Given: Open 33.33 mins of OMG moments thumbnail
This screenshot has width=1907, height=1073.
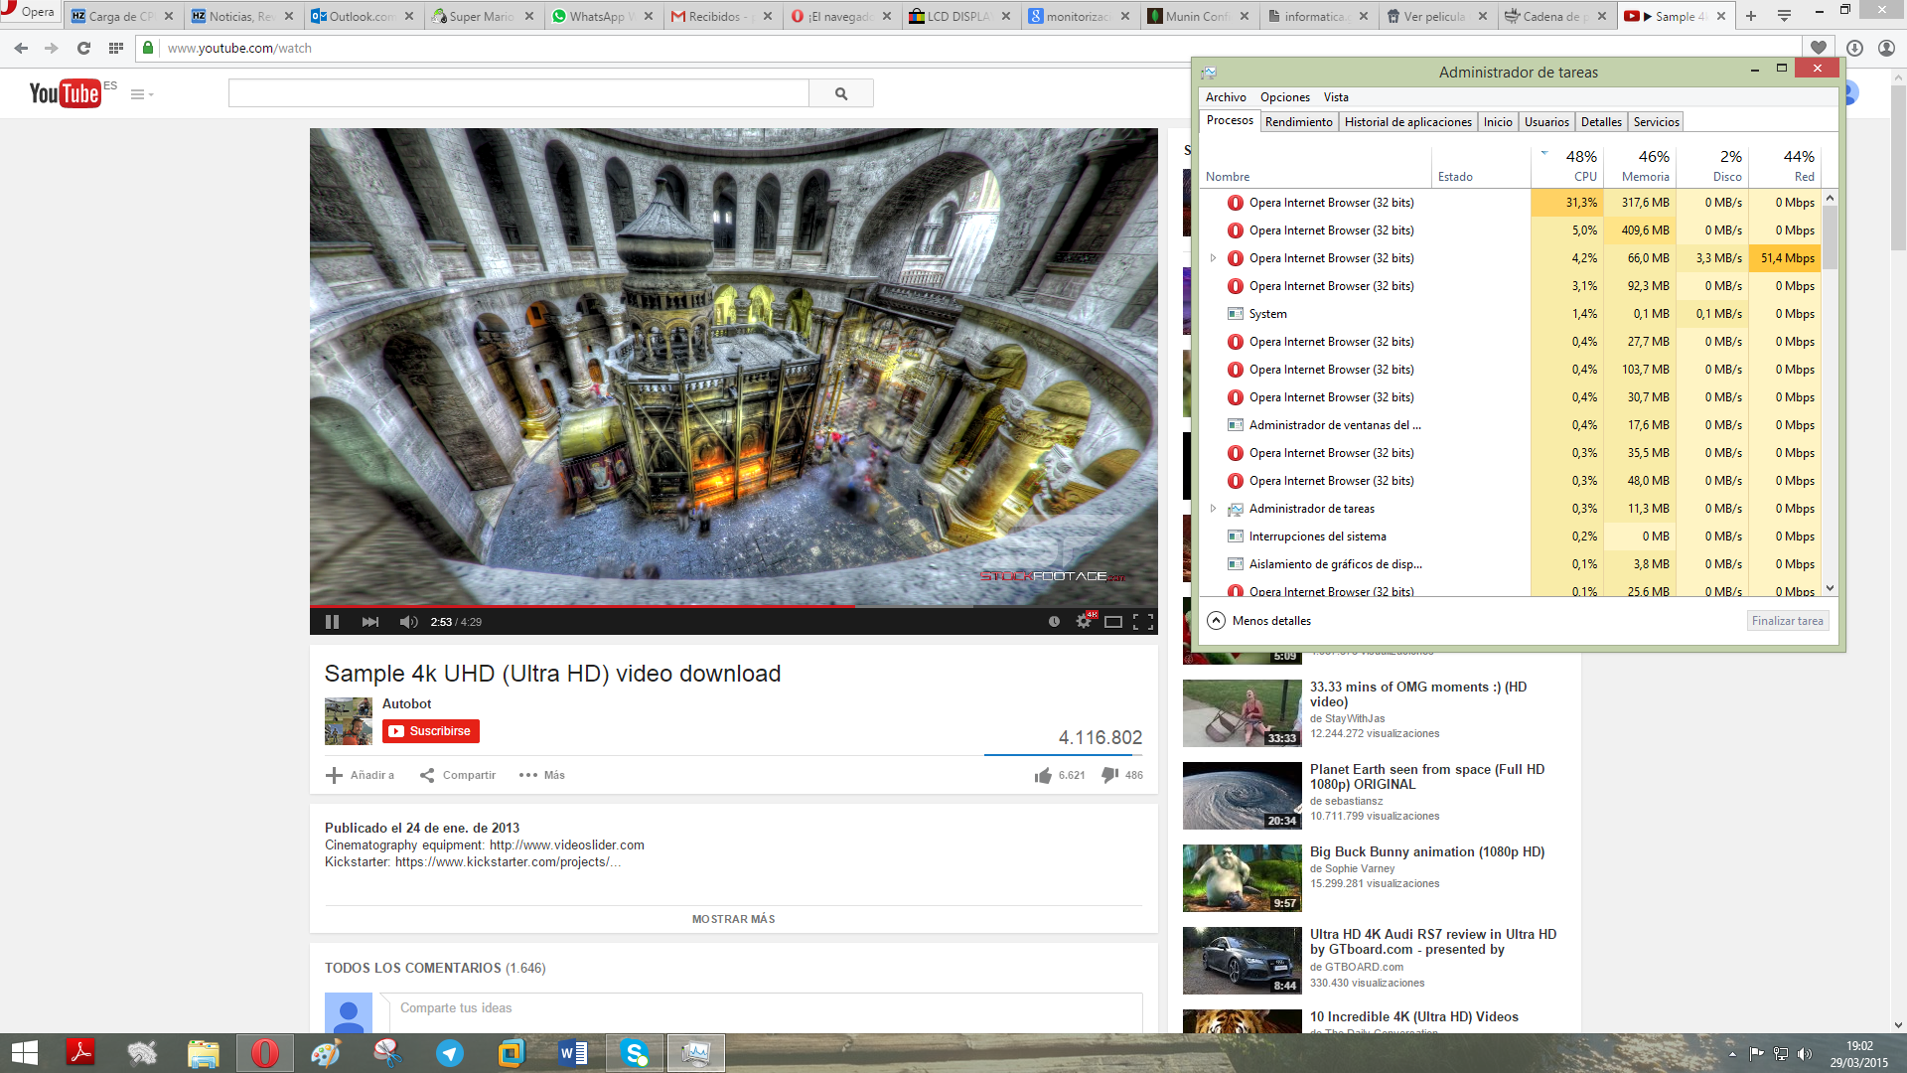Looking at the screenshot, I should click(x=1242, y=713).
